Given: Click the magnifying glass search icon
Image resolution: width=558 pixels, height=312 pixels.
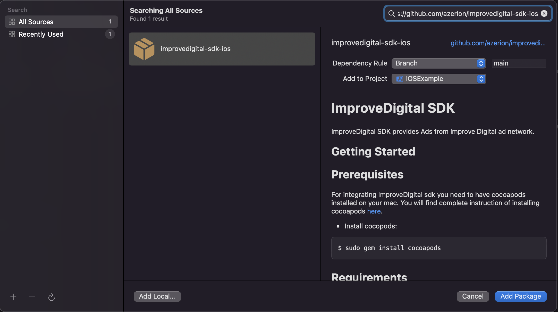Looking at the screenshot, I should click(392, 13).
